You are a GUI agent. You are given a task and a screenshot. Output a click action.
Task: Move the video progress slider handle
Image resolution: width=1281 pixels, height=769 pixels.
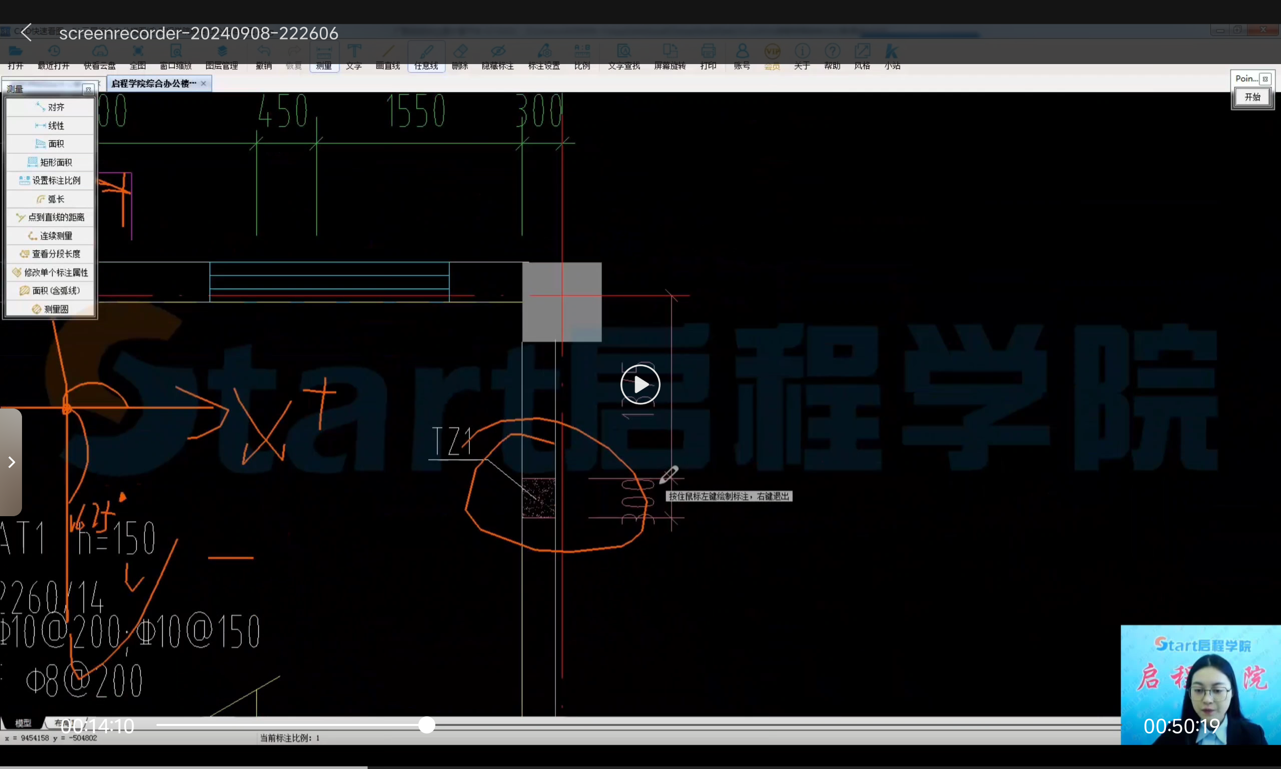pyautogui.click(x=427, y=725)
